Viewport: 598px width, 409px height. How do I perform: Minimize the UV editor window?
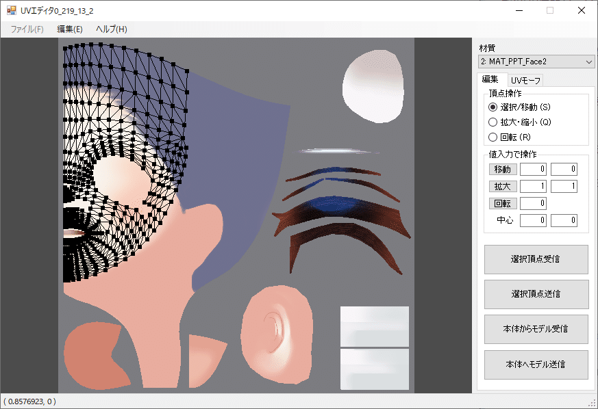click(519, 10)
